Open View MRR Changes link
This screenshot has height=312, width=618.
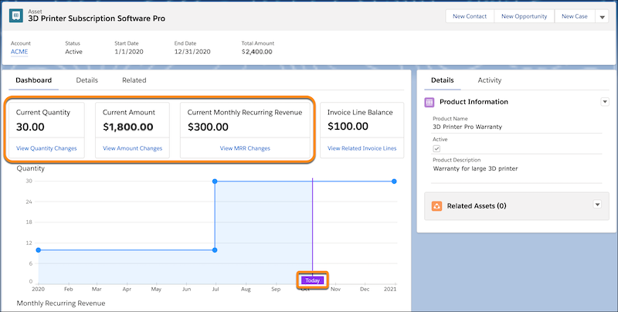pyautogui.click(x=245, y=148)
